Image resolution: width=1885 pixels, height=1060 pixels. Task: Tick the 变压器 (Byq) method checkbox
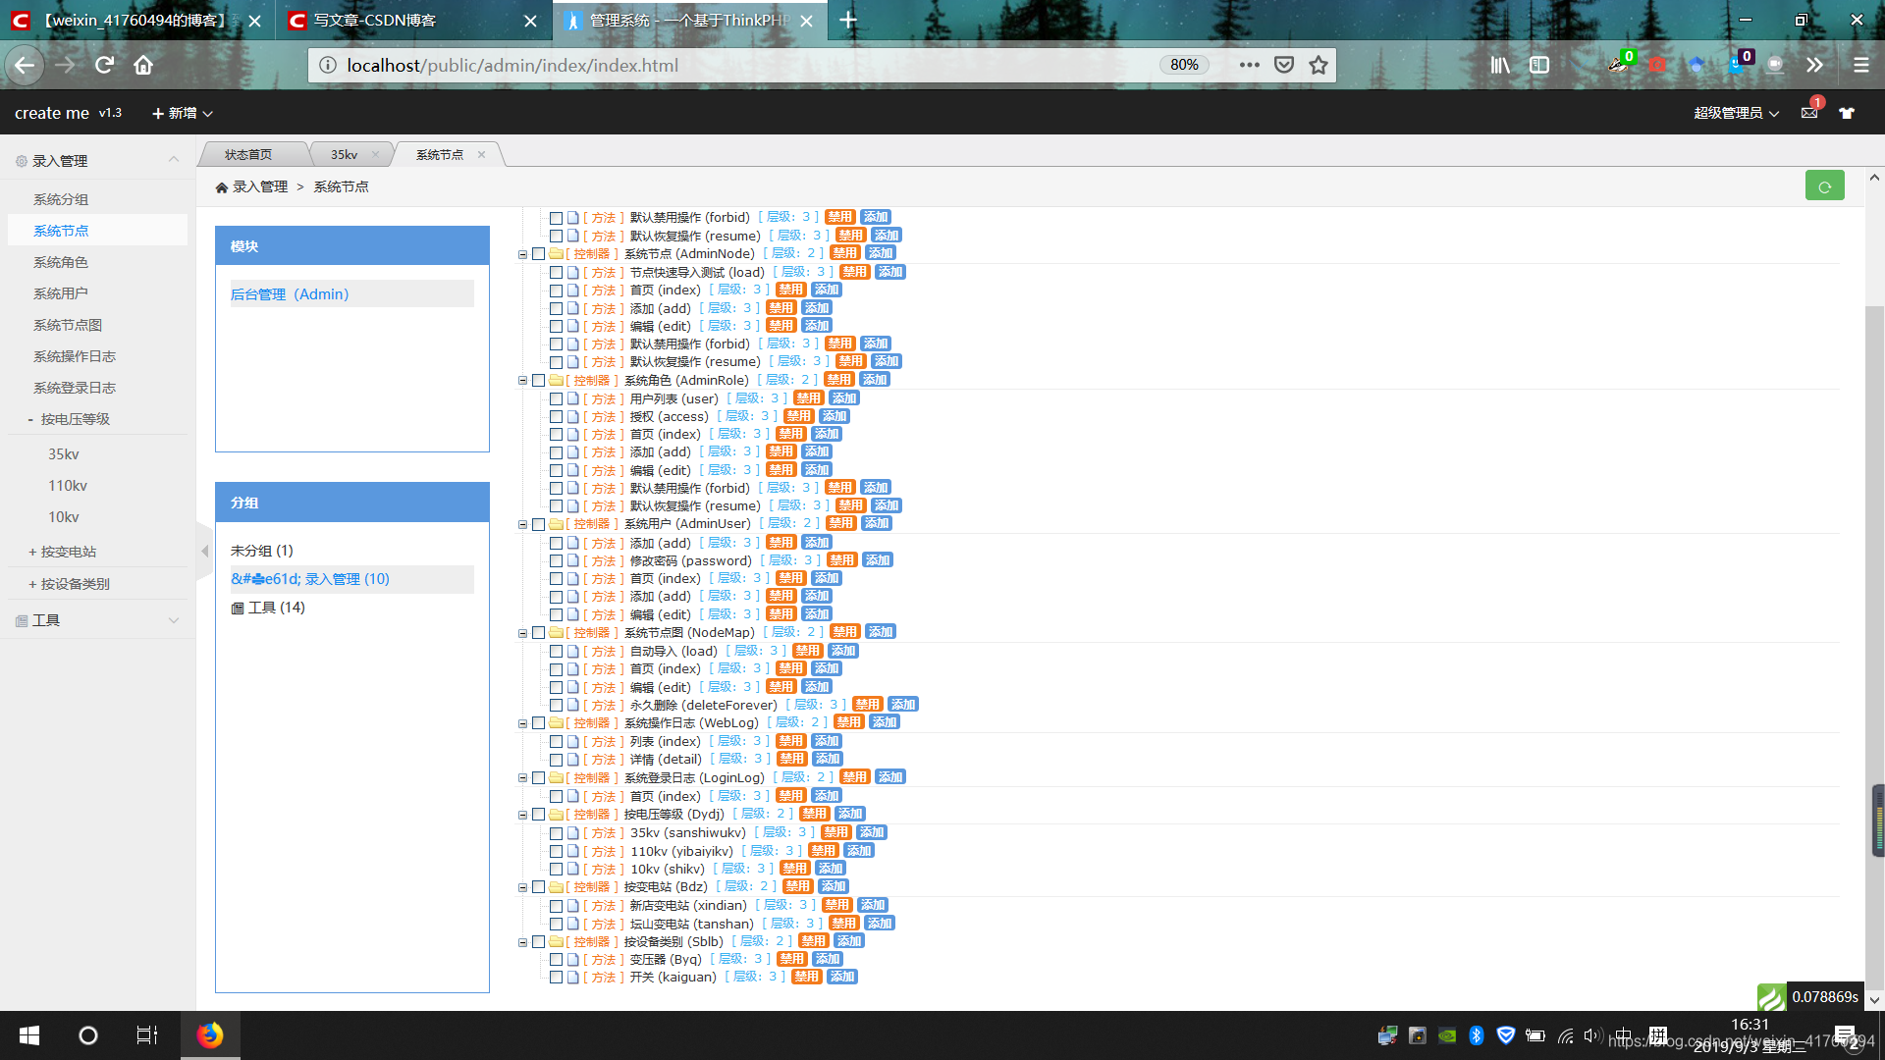tap(557, 960)
